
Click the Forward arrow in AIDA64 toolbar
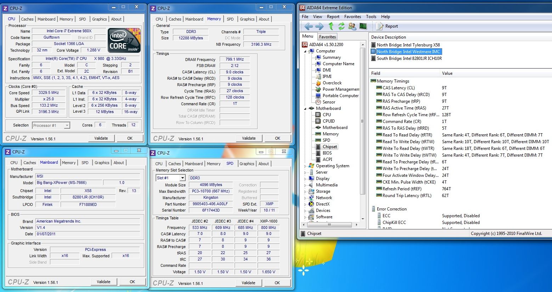coord(319,26)
